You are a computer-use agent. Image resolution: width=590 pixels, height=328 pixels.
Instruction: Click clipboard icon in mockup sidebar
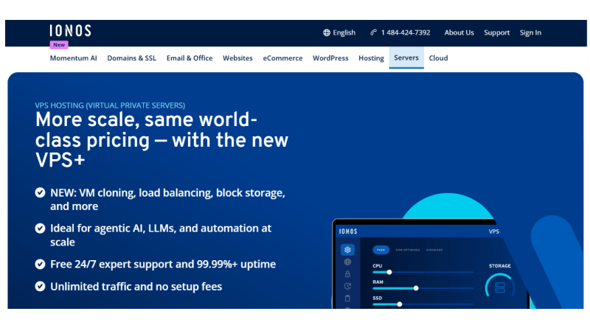pos(347,299)
